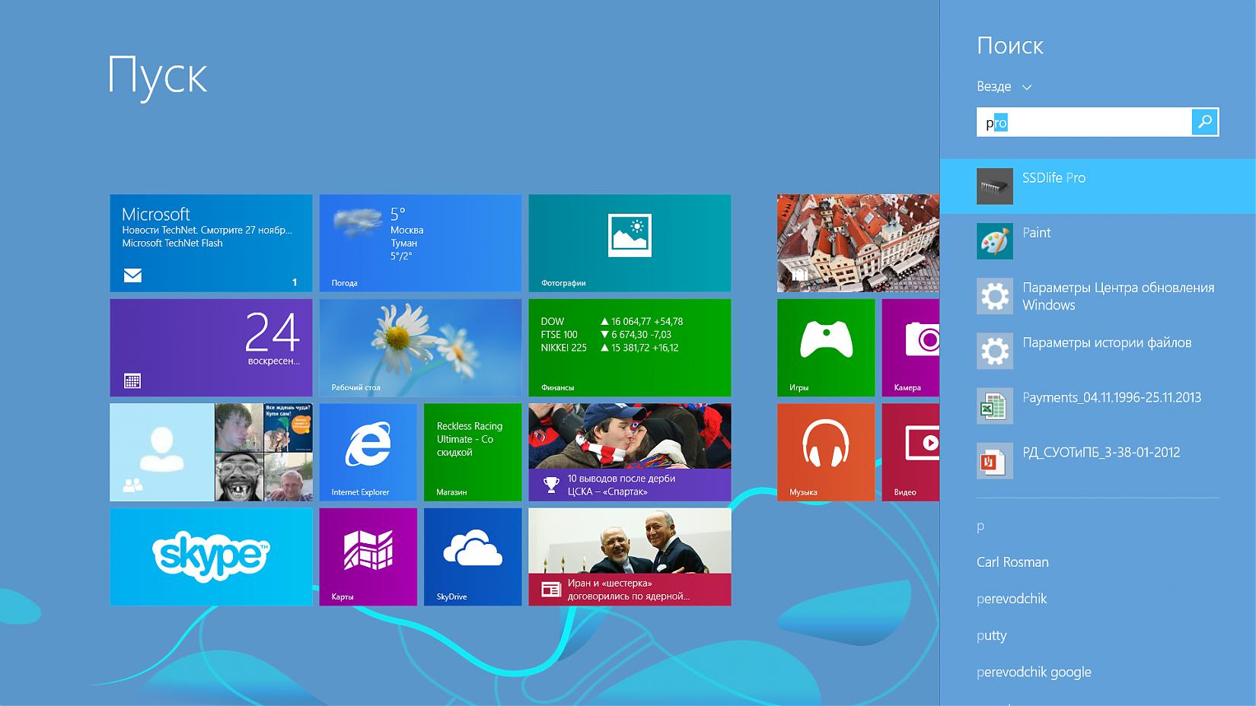The width and height of the screenshot is (1256, 706).
Task: Open Параметры Центра обновления Windows result
Action: [x=1098, y=296]
